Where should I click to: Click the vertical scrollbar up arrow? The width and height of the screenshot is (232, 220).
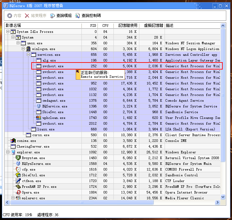[223, 26]
